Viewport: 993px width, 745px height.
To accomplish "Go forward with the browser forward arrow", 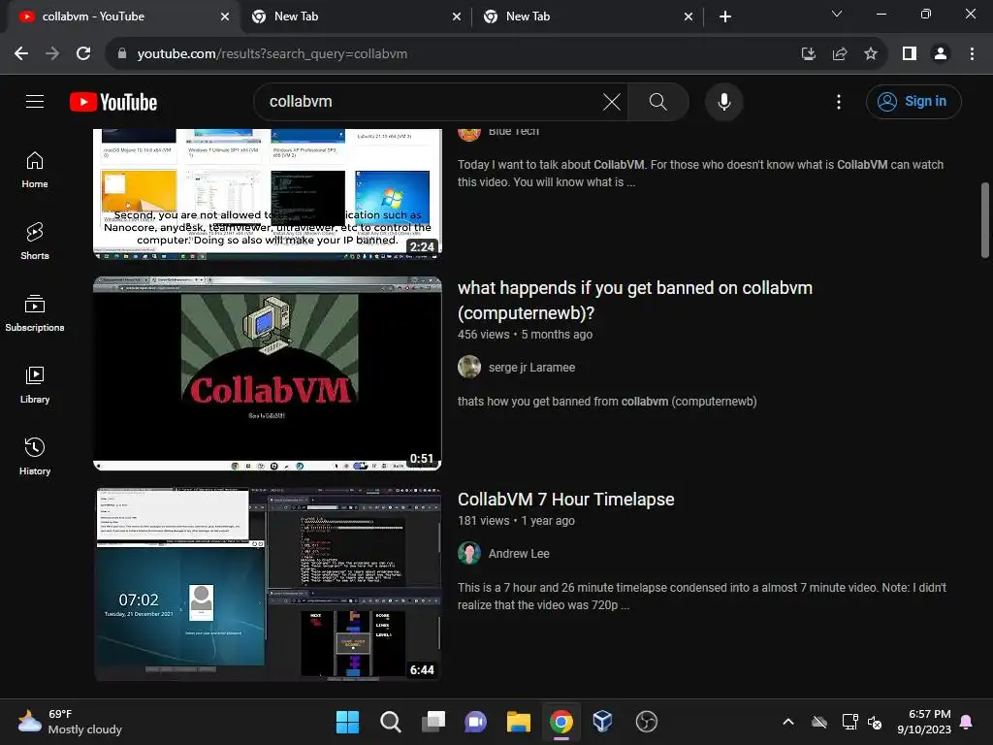I will pos(52,54).
